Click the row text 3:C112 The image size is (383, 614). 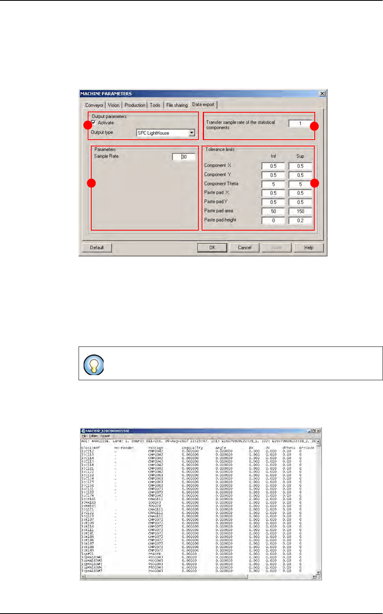[x=88, y=451]
